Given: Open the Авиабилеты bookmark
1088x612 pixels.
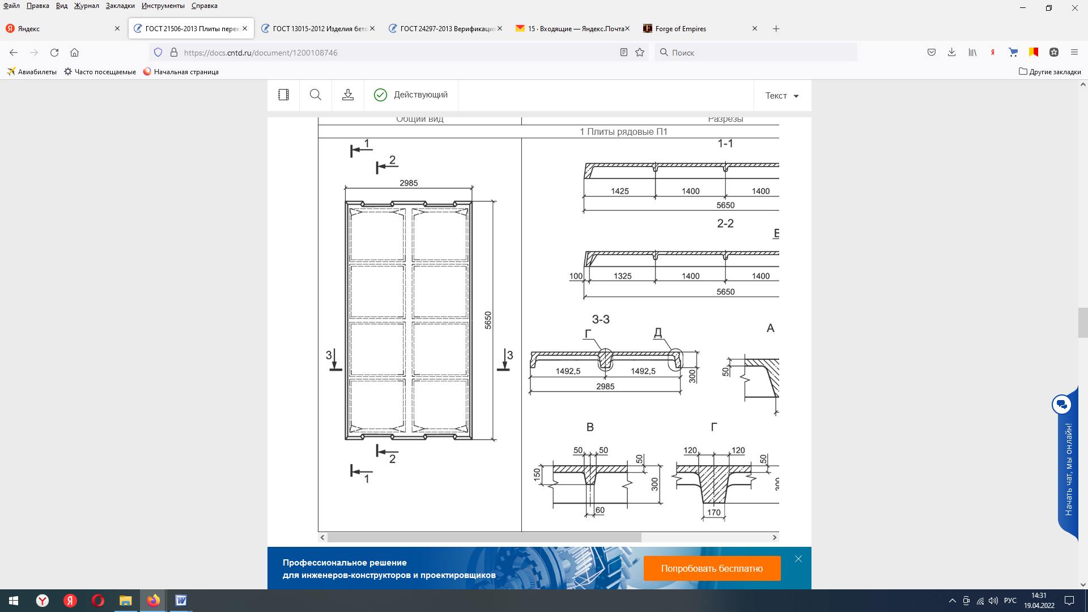Looking at the screenshot, I should click(32, 72).
